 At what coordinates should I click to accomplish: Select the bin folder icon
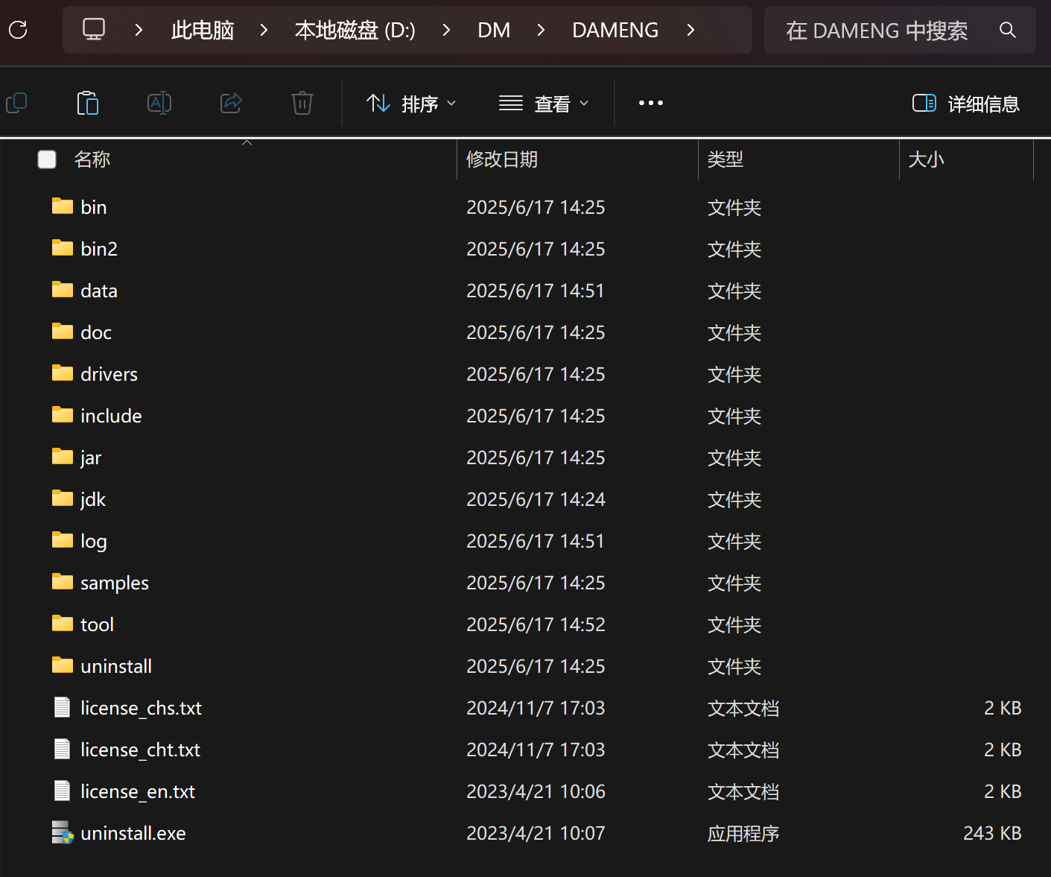coord(63,206)
